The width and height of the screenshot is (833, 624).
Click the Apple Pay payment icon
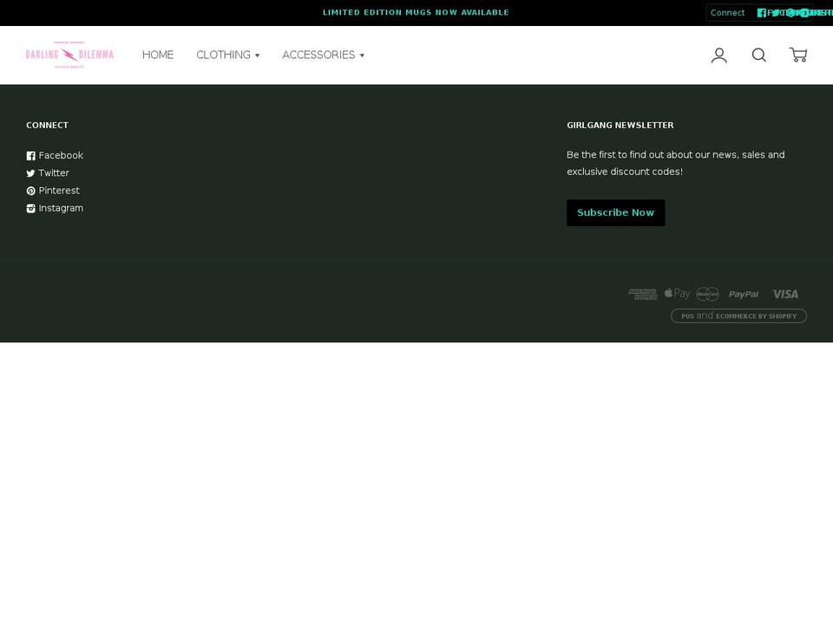[x=677, y=294]
